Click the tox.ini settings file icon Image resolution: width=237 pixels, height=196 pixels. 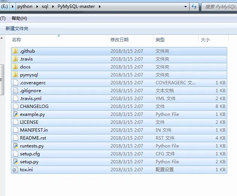(x=15, y=170)
